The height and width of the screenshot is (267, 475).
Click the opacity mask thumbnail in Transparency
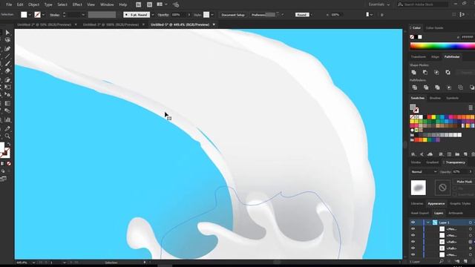pos(442,188)
